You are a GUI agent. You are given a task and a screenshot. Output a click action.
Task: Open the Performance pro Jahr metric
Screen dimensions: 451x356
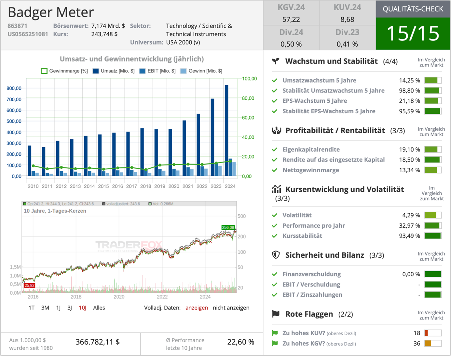coord(314,225)
